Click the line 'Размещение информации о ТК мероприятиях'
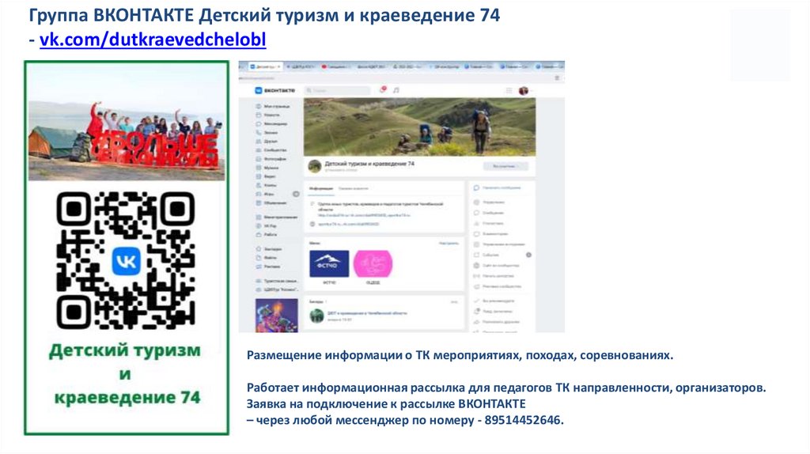Image resolution: width=810 pixels, height=454 pixels. (x=460, y=355)
